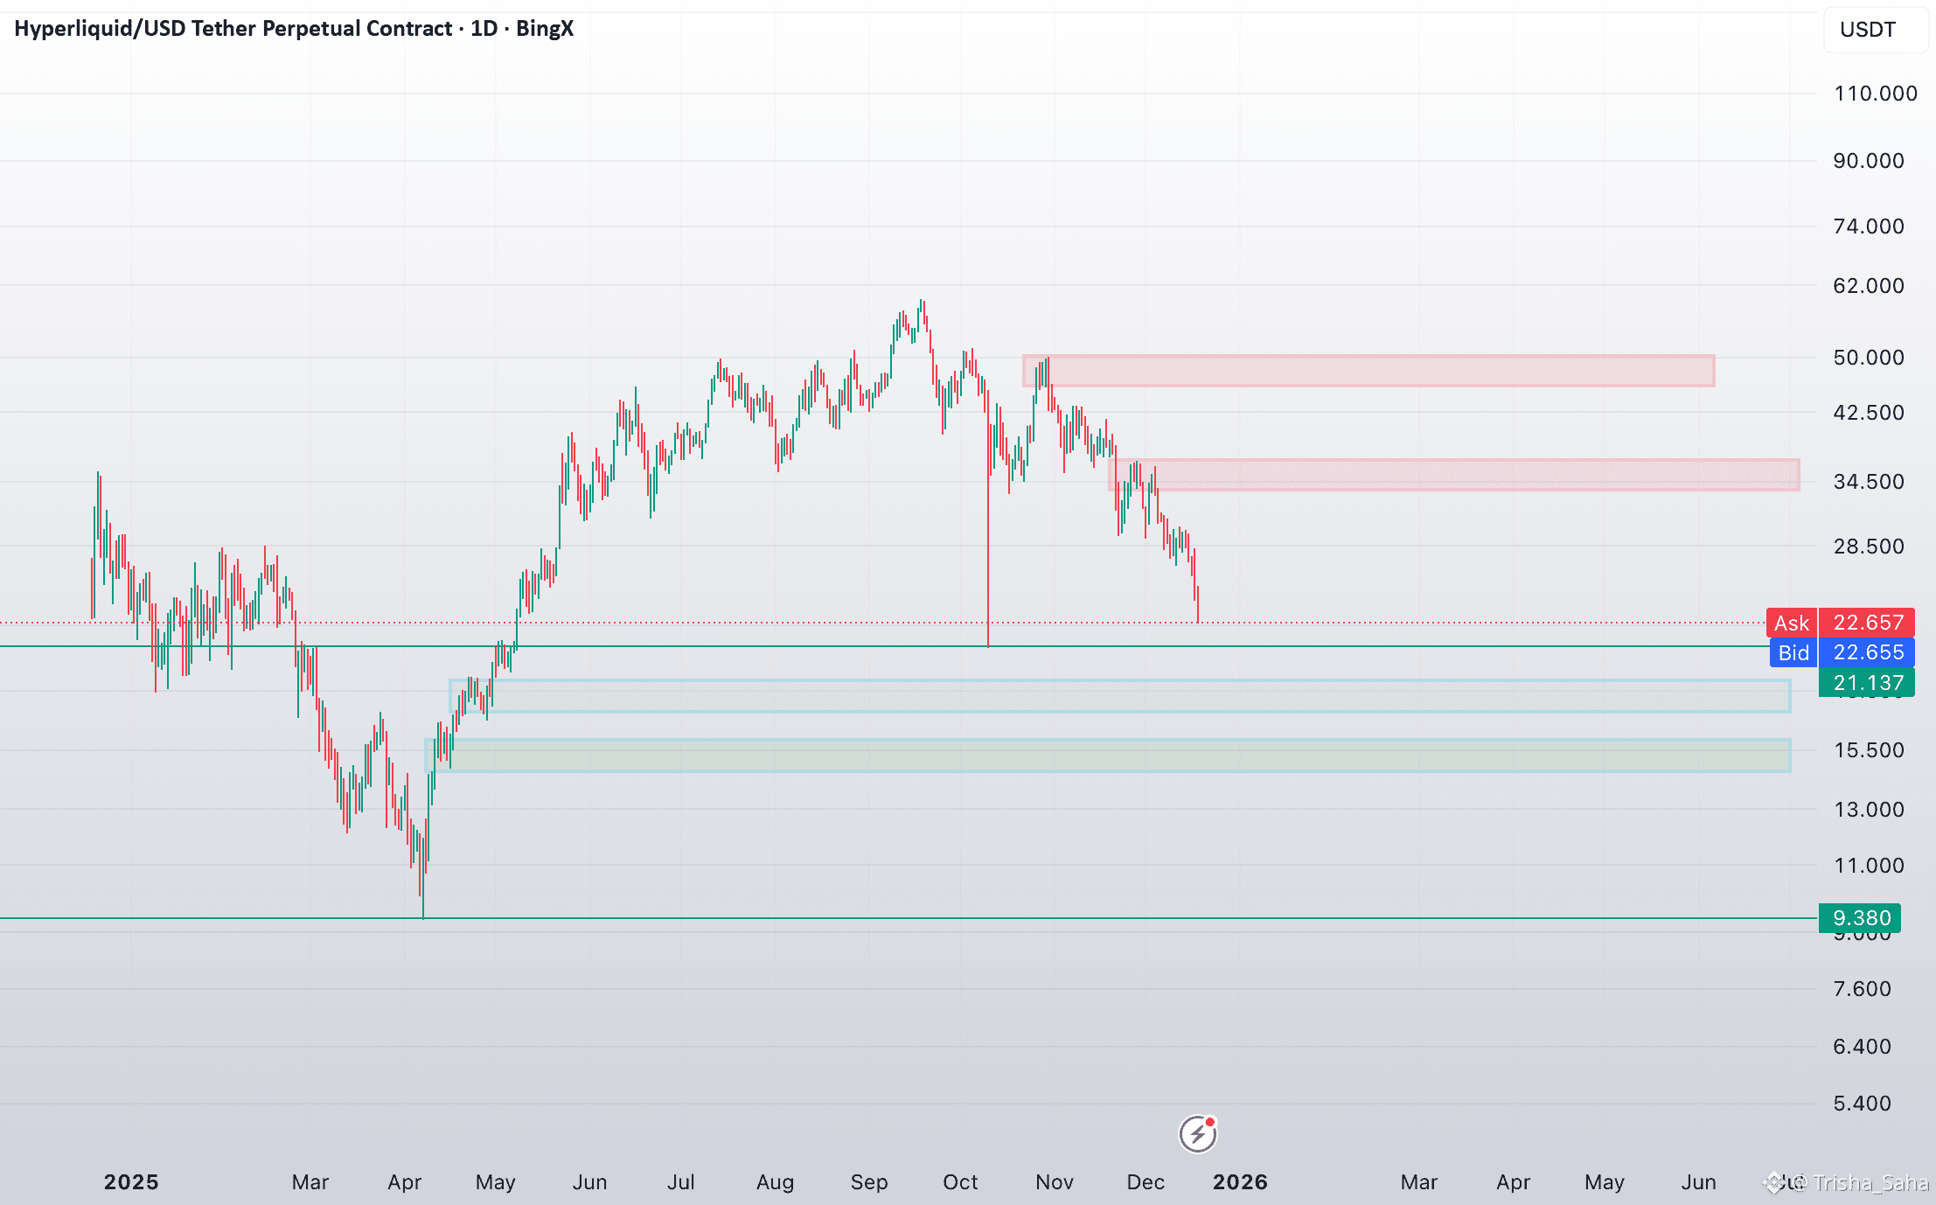Image resolution: width=1936 pixels, height=1205 pixels.
Task: Click the 5.400 price scale label
Action: pos(1862,1104)
